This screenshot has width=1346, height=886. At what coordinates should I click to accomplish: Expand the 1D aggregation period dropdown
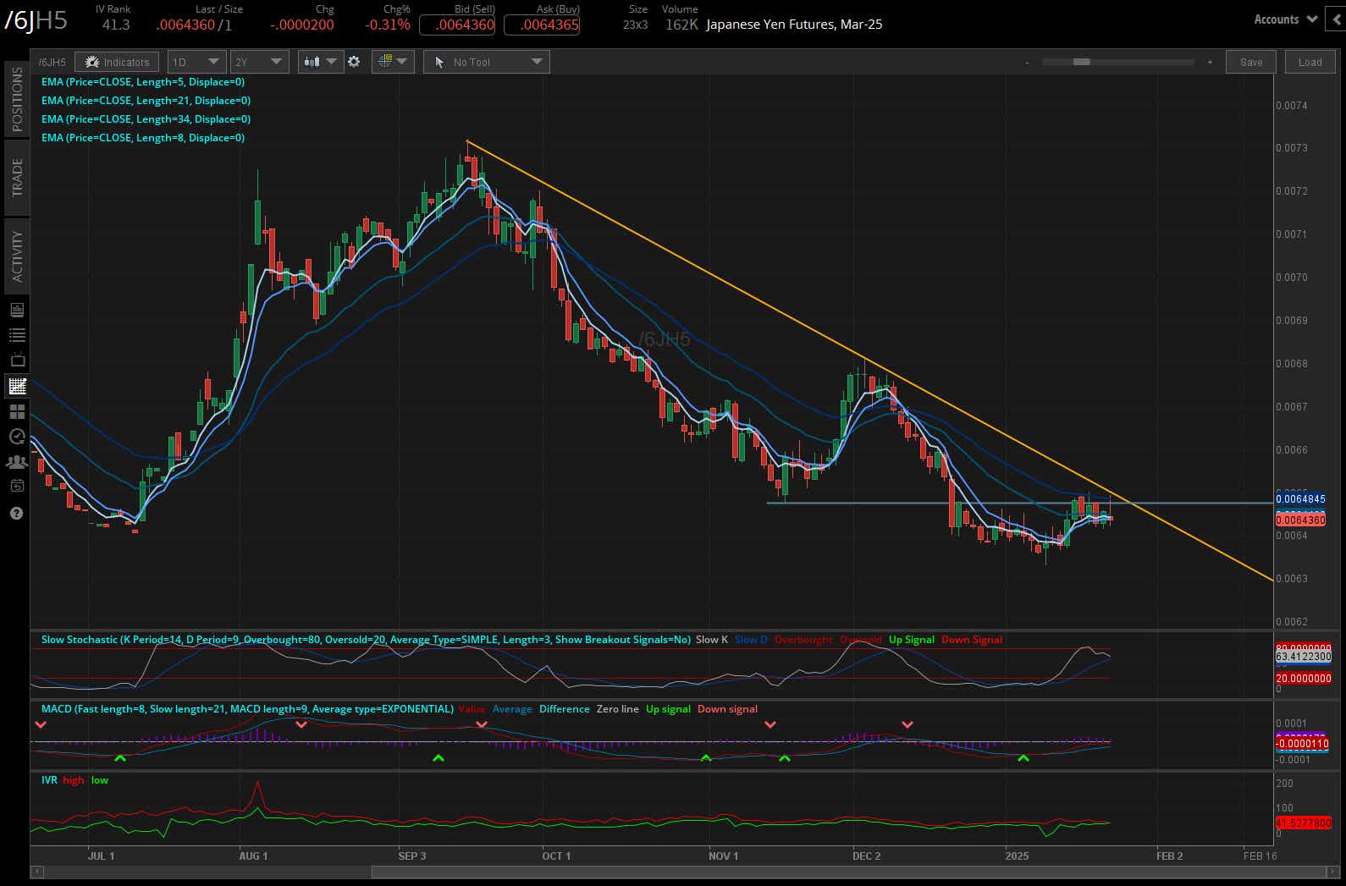click(x=196, y=62)
